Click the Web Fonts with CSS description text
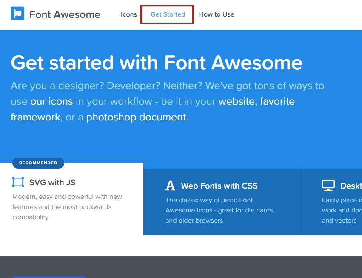 [x=219, y=210]
